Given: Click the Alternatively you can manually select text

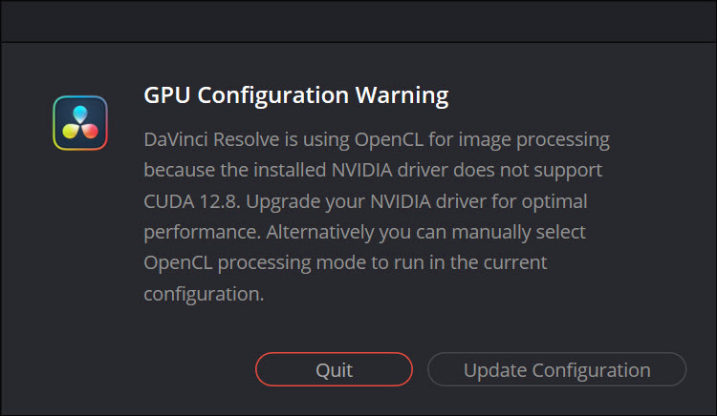Looking at the screenshot, I should tap(425, 232).
